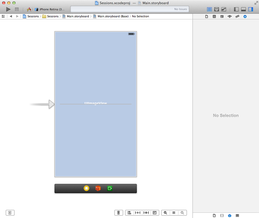Stop the running build

(x=17, y=9)
